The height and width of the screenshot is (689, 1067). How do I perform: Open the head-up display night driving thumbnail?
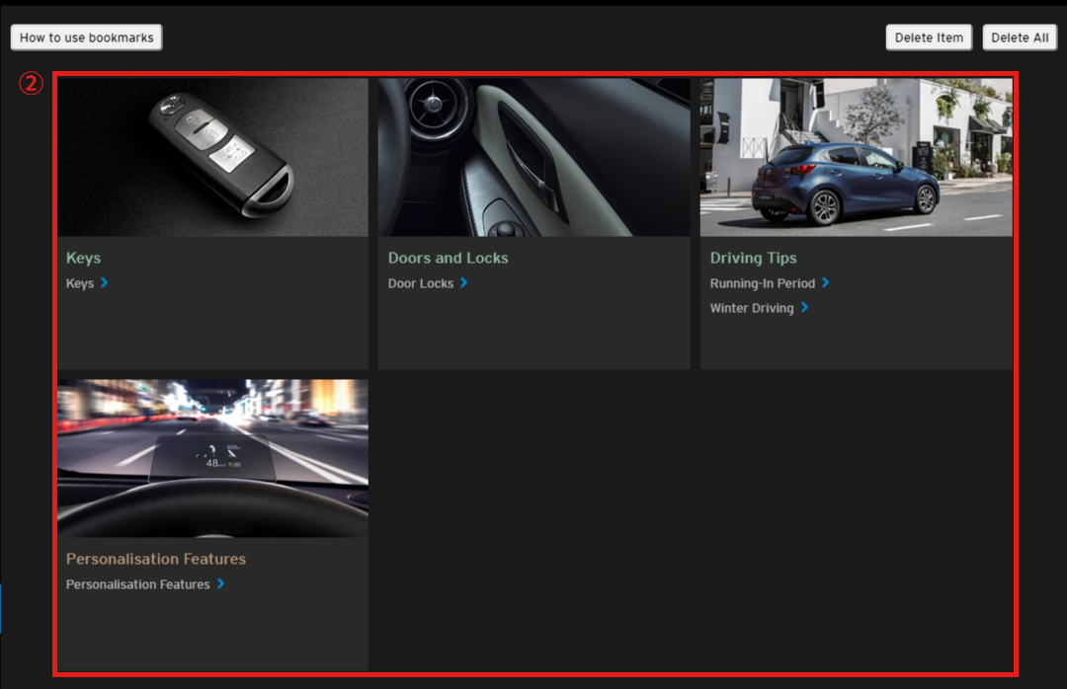[x=212, y=458]
